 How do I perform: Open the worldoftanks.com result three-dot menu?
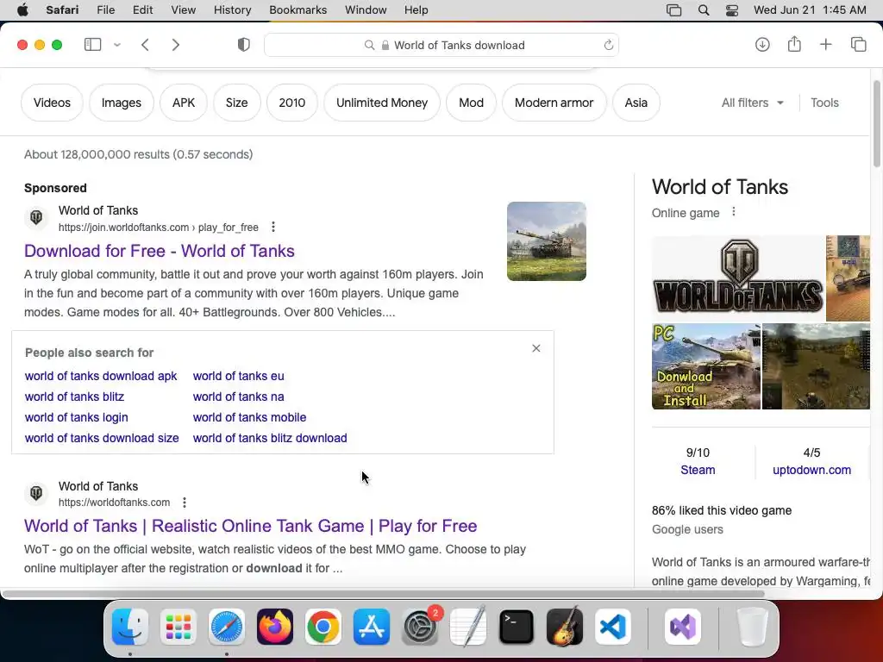coord(185,503)
